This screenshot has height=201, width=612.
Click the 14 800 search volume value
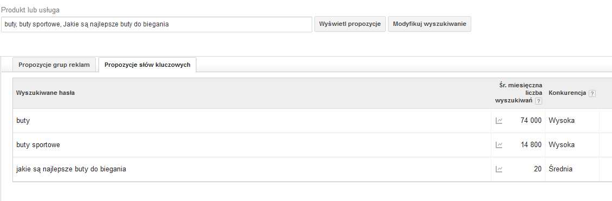(x=531, y=145)
